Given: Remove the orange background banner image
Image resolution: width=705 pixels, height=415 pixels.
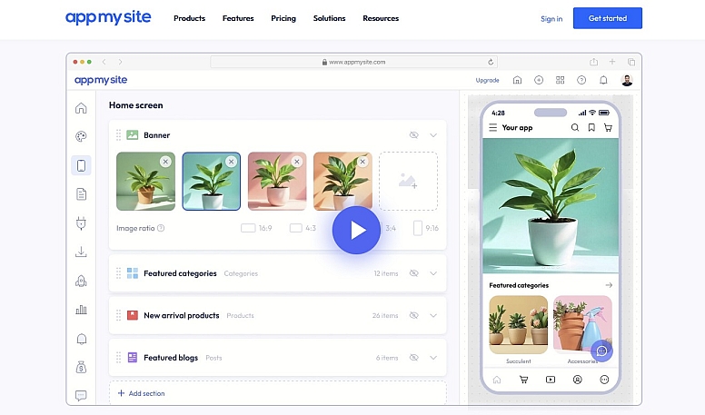Looking at the screenshot, I should click(362, 162).
